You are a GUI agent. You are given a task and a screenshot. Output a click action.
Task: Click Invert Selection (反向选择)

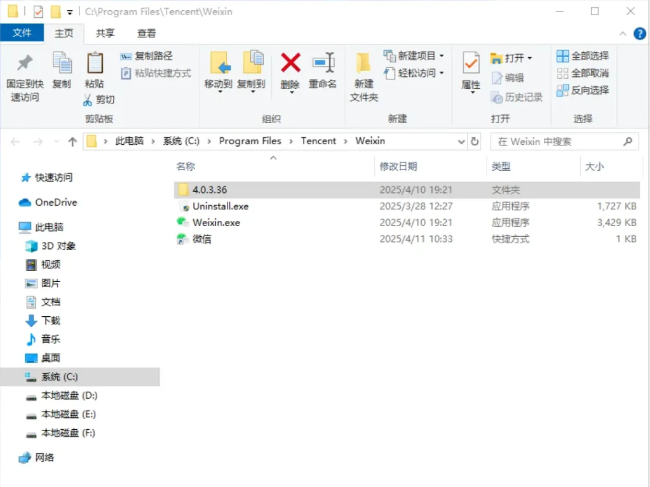point(583,90)
